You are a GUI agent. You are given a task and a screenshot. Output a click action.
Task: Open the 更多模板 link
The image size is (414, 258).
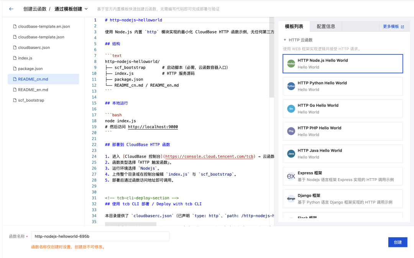click(391, 27)
